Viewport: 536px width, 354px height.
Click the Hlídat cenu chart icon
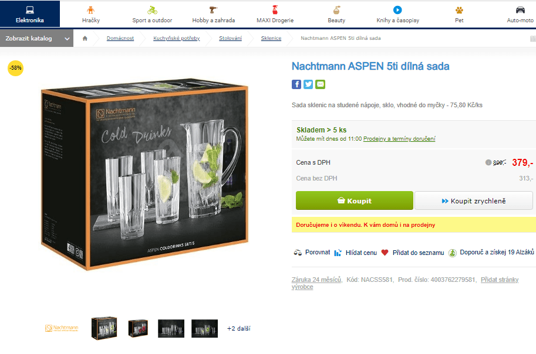pyautogui.click(x=338, y=253)
